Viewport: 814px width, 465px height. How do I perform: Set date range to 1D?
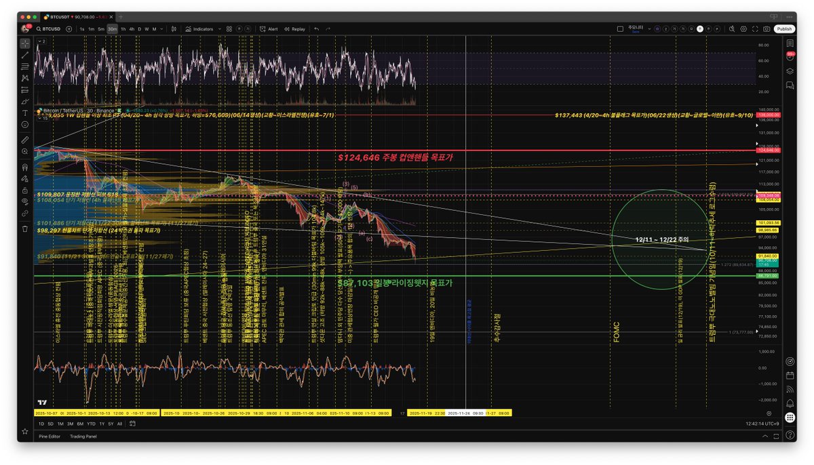click(41, 424)
